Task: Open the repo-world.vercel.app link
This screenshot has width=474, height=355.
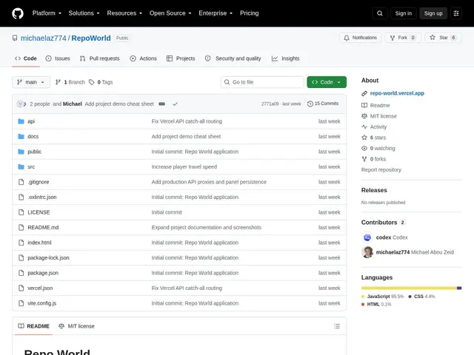Action: click(x=397, y=93)
